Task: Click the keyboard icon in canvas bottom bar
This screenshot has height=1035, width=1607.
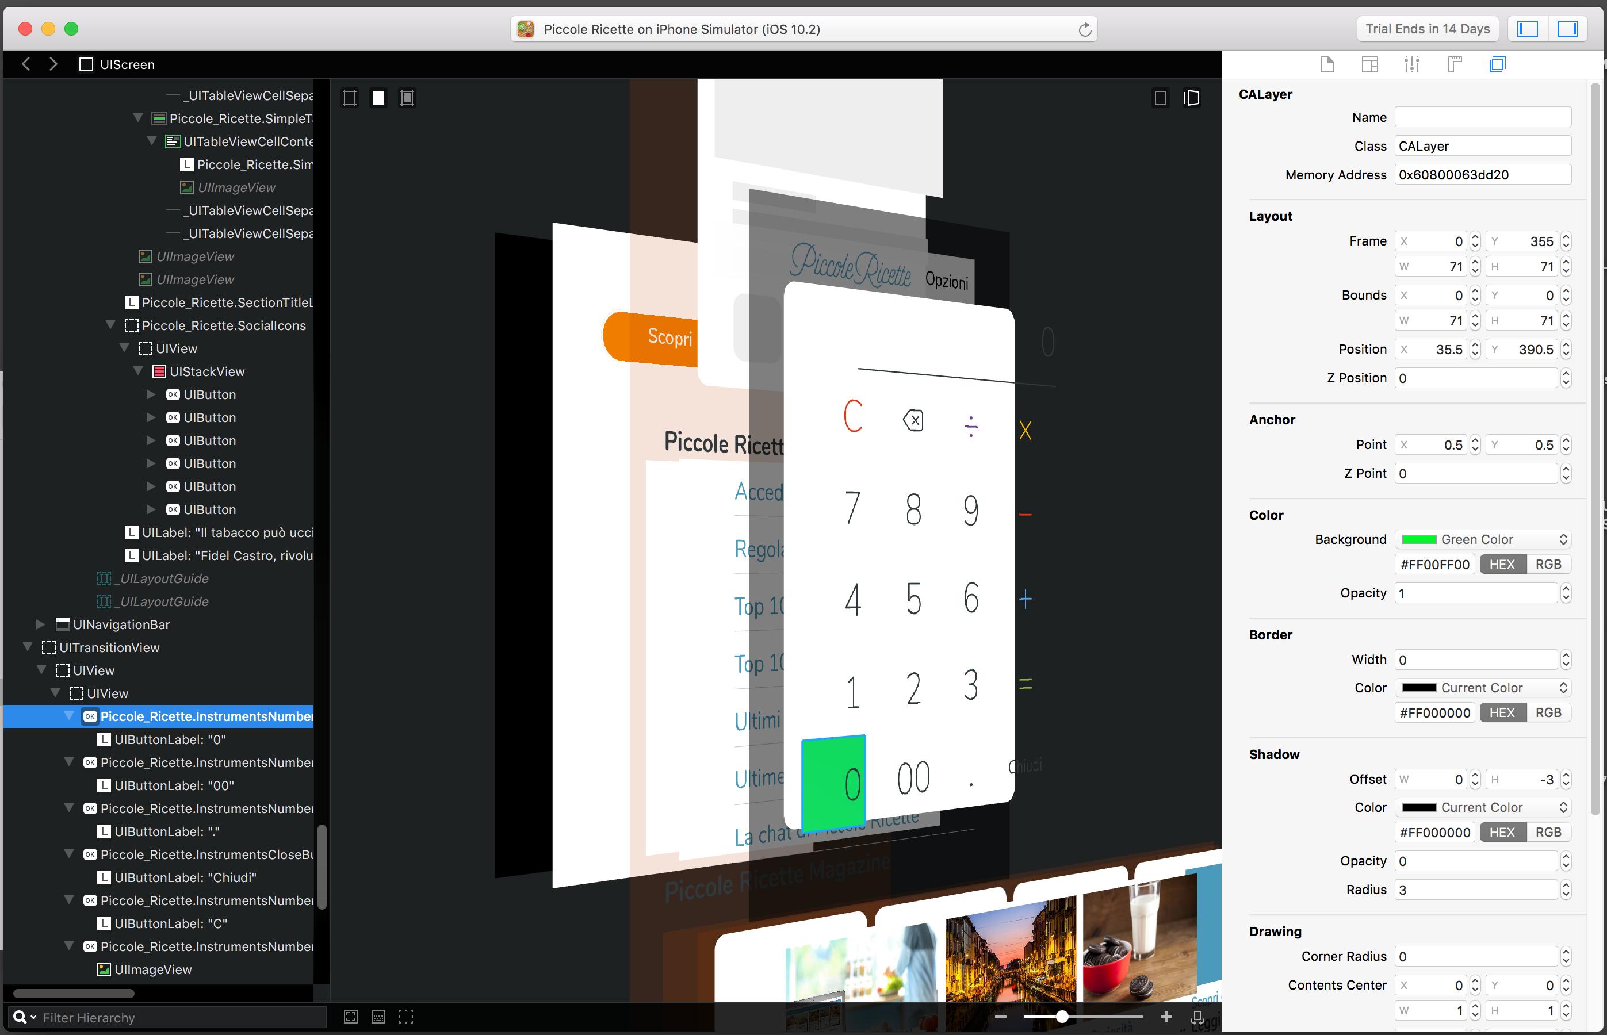Action: click(x=378, y=1017)
